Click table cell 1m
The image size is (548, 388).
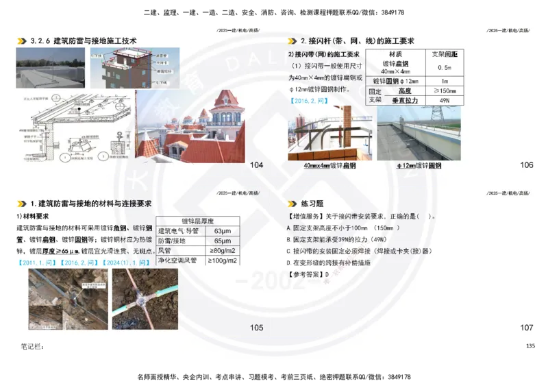click(x=445, y=81)
